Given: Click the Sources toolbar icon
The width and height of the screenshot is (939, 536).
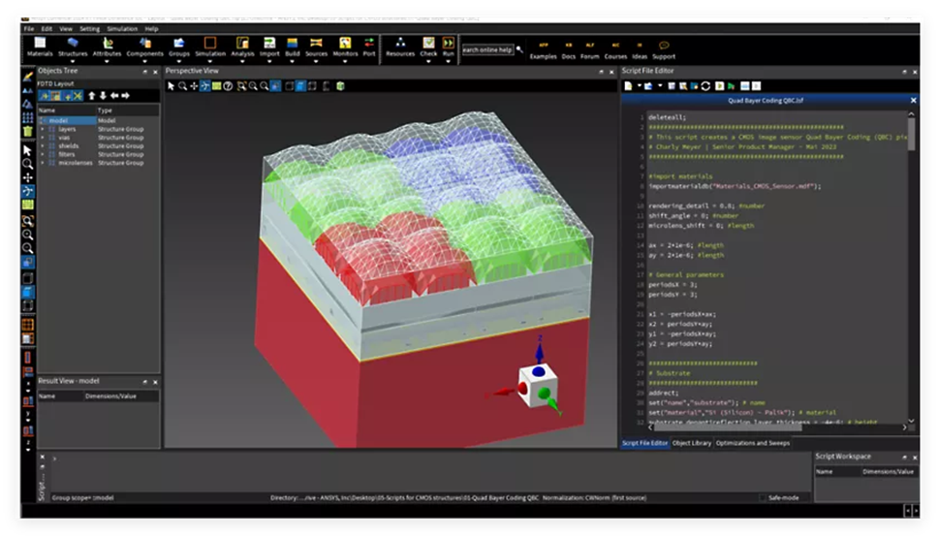Looking at the screenshot, I should tap(316, 43).
